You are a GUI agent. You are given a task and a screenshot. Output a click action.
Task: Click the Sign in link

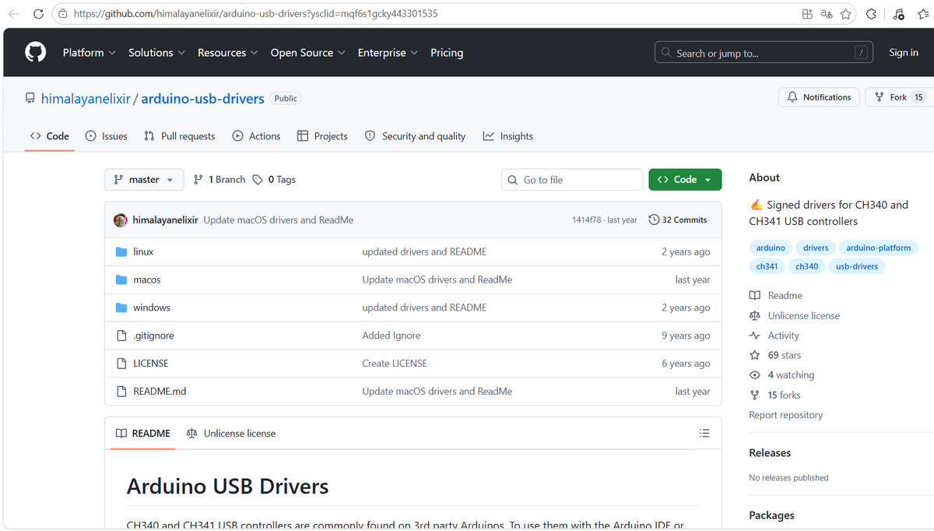tap(904, 53)
